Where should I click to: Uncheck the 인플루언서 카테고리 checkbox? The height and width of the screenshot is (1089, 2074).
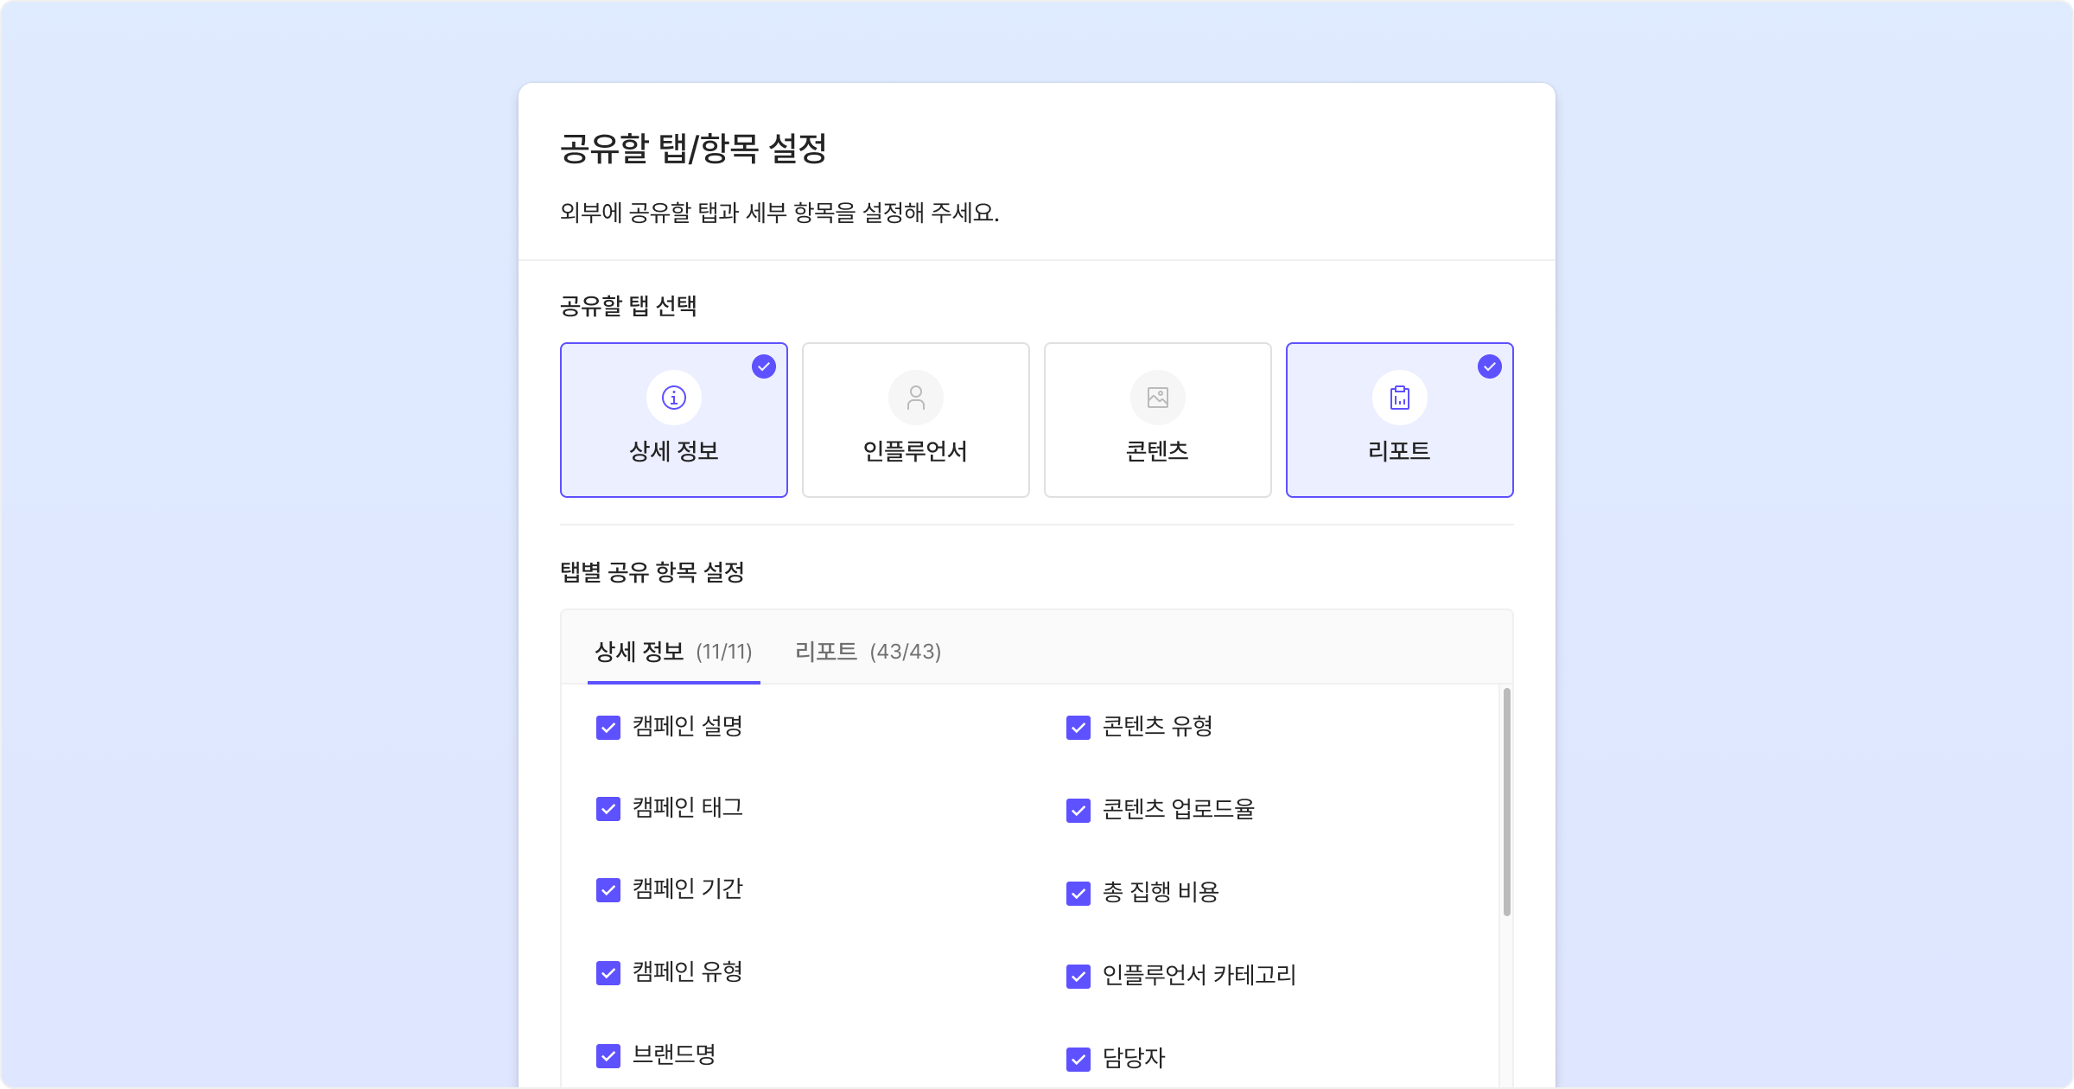(x=1078, y=977)
